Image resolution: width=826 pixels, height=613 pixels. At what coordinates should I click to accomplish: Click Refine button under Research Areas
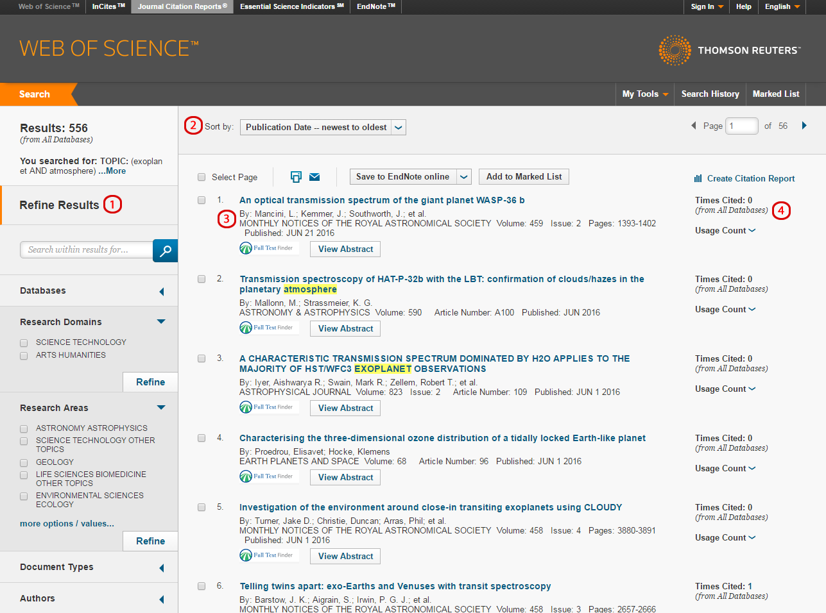click(x=150, y=541)
